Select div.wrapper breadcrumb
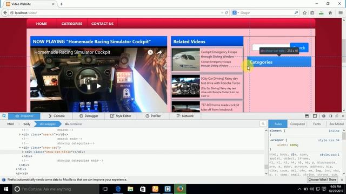This screenshot has width=346, height=194. tap(48, 124)
